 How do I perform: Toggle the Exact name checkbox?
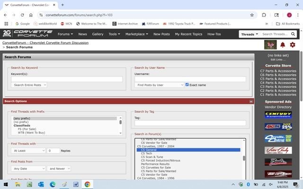tap(187, 85)
